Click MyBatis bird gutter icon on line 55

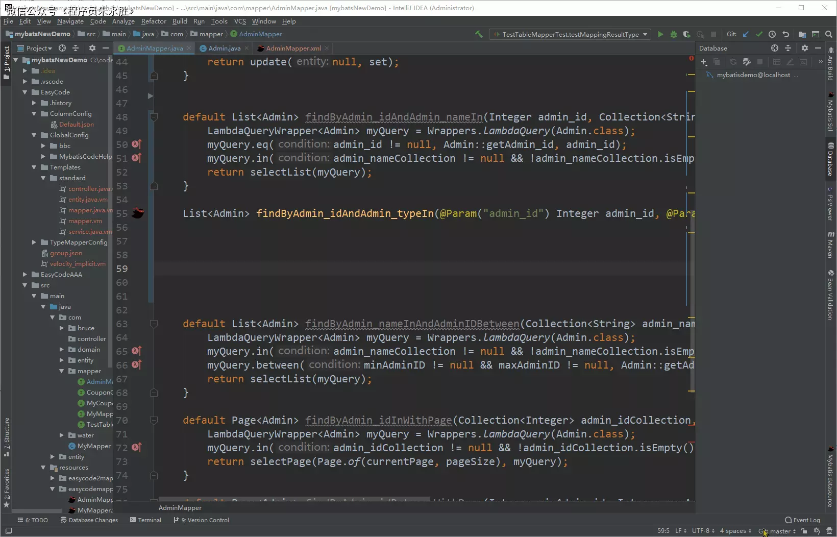click(137, 213)
